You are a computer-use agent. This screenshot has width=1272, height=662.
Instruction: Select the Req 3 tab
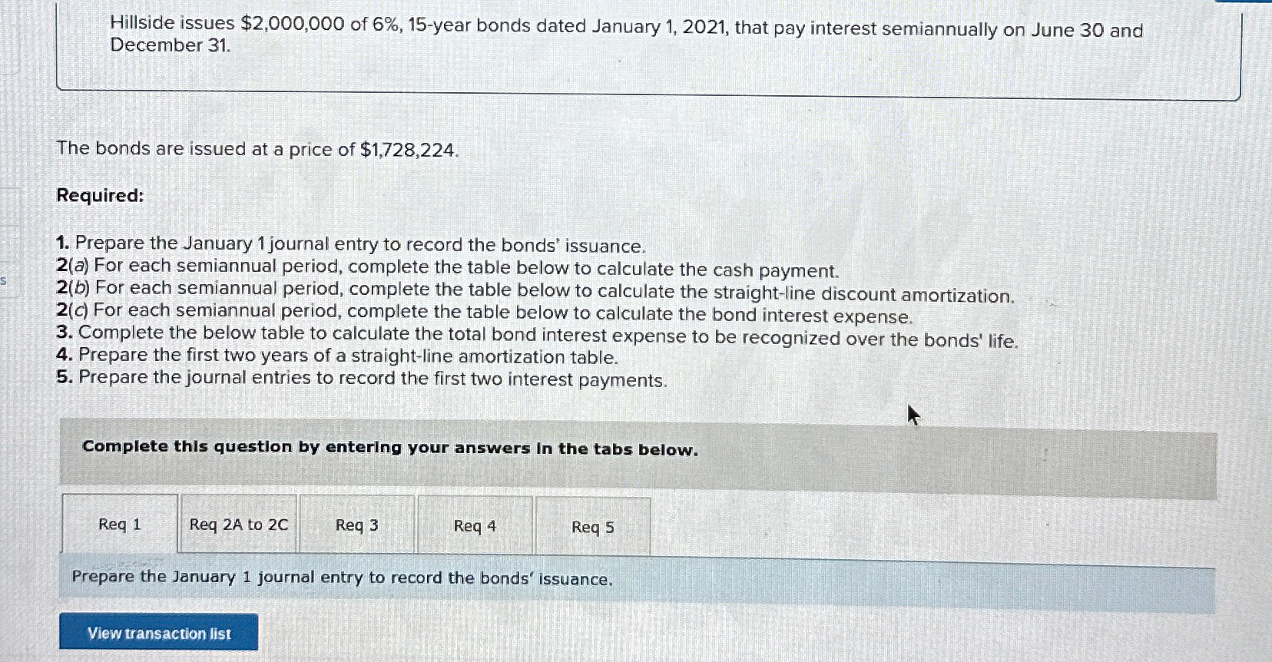[x=356, y=525]
